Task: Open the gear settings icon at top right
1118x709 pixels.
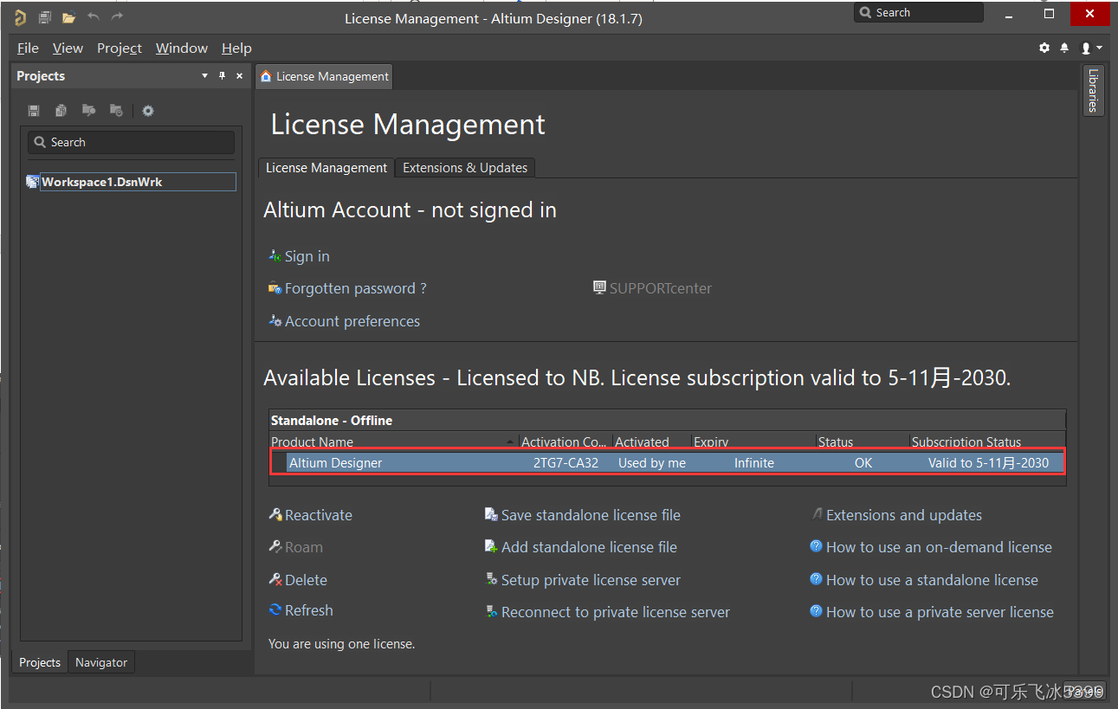Action: click(1044, 48)
